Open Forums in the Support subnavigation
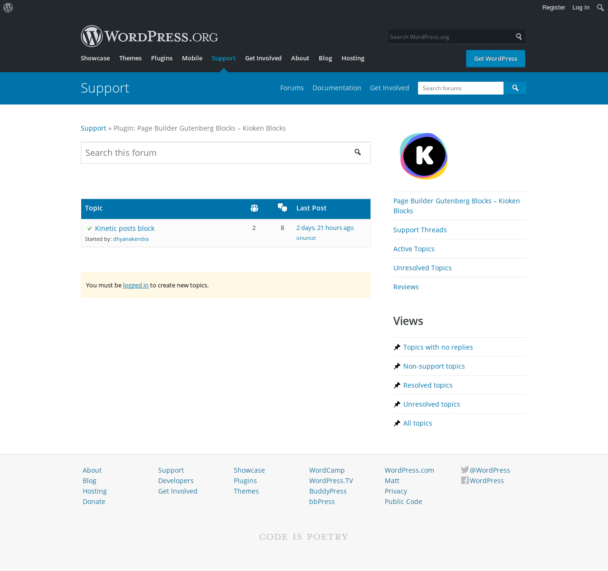Screen dimensions: 608x571 (x=292, y=88)
